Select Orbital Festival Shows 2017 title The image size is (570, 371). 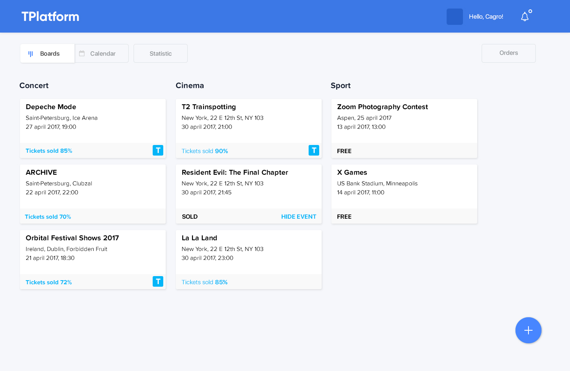(x=72, y=238)
